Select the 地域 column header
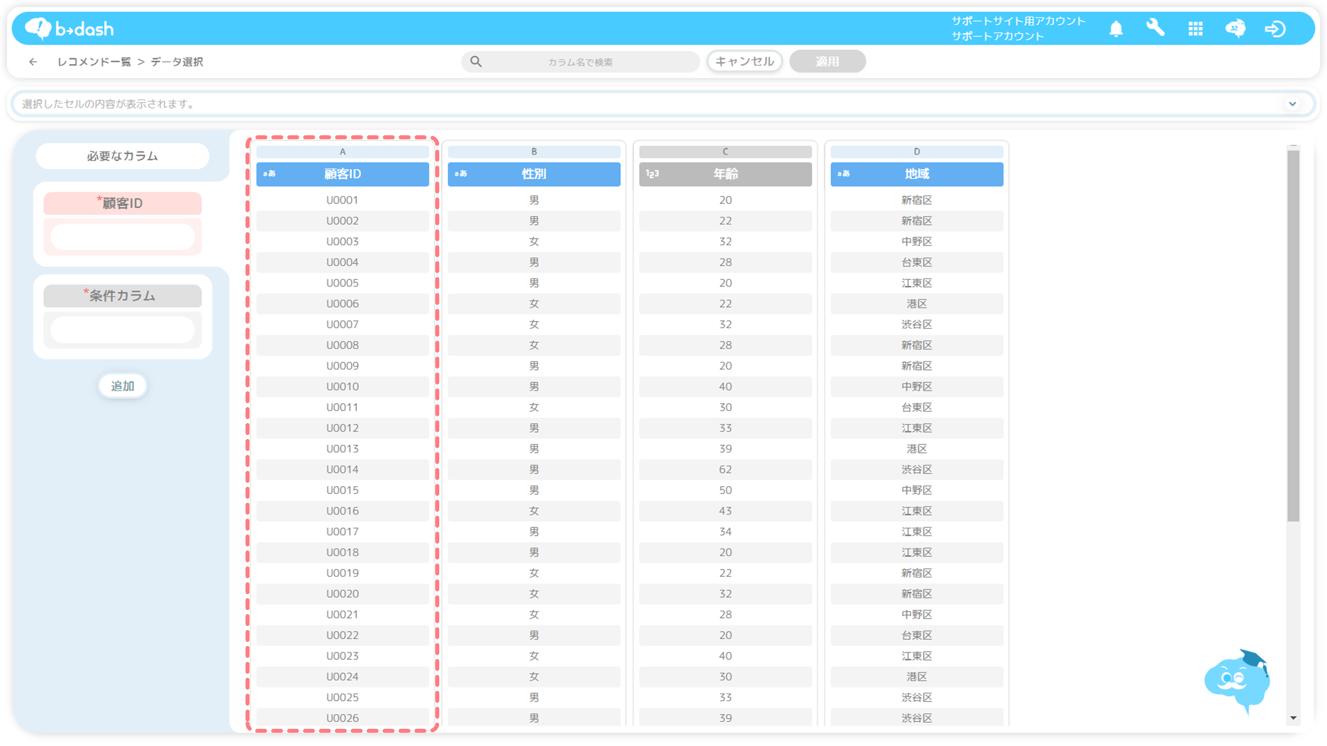 pyautogui.click(x=917, y=174)
